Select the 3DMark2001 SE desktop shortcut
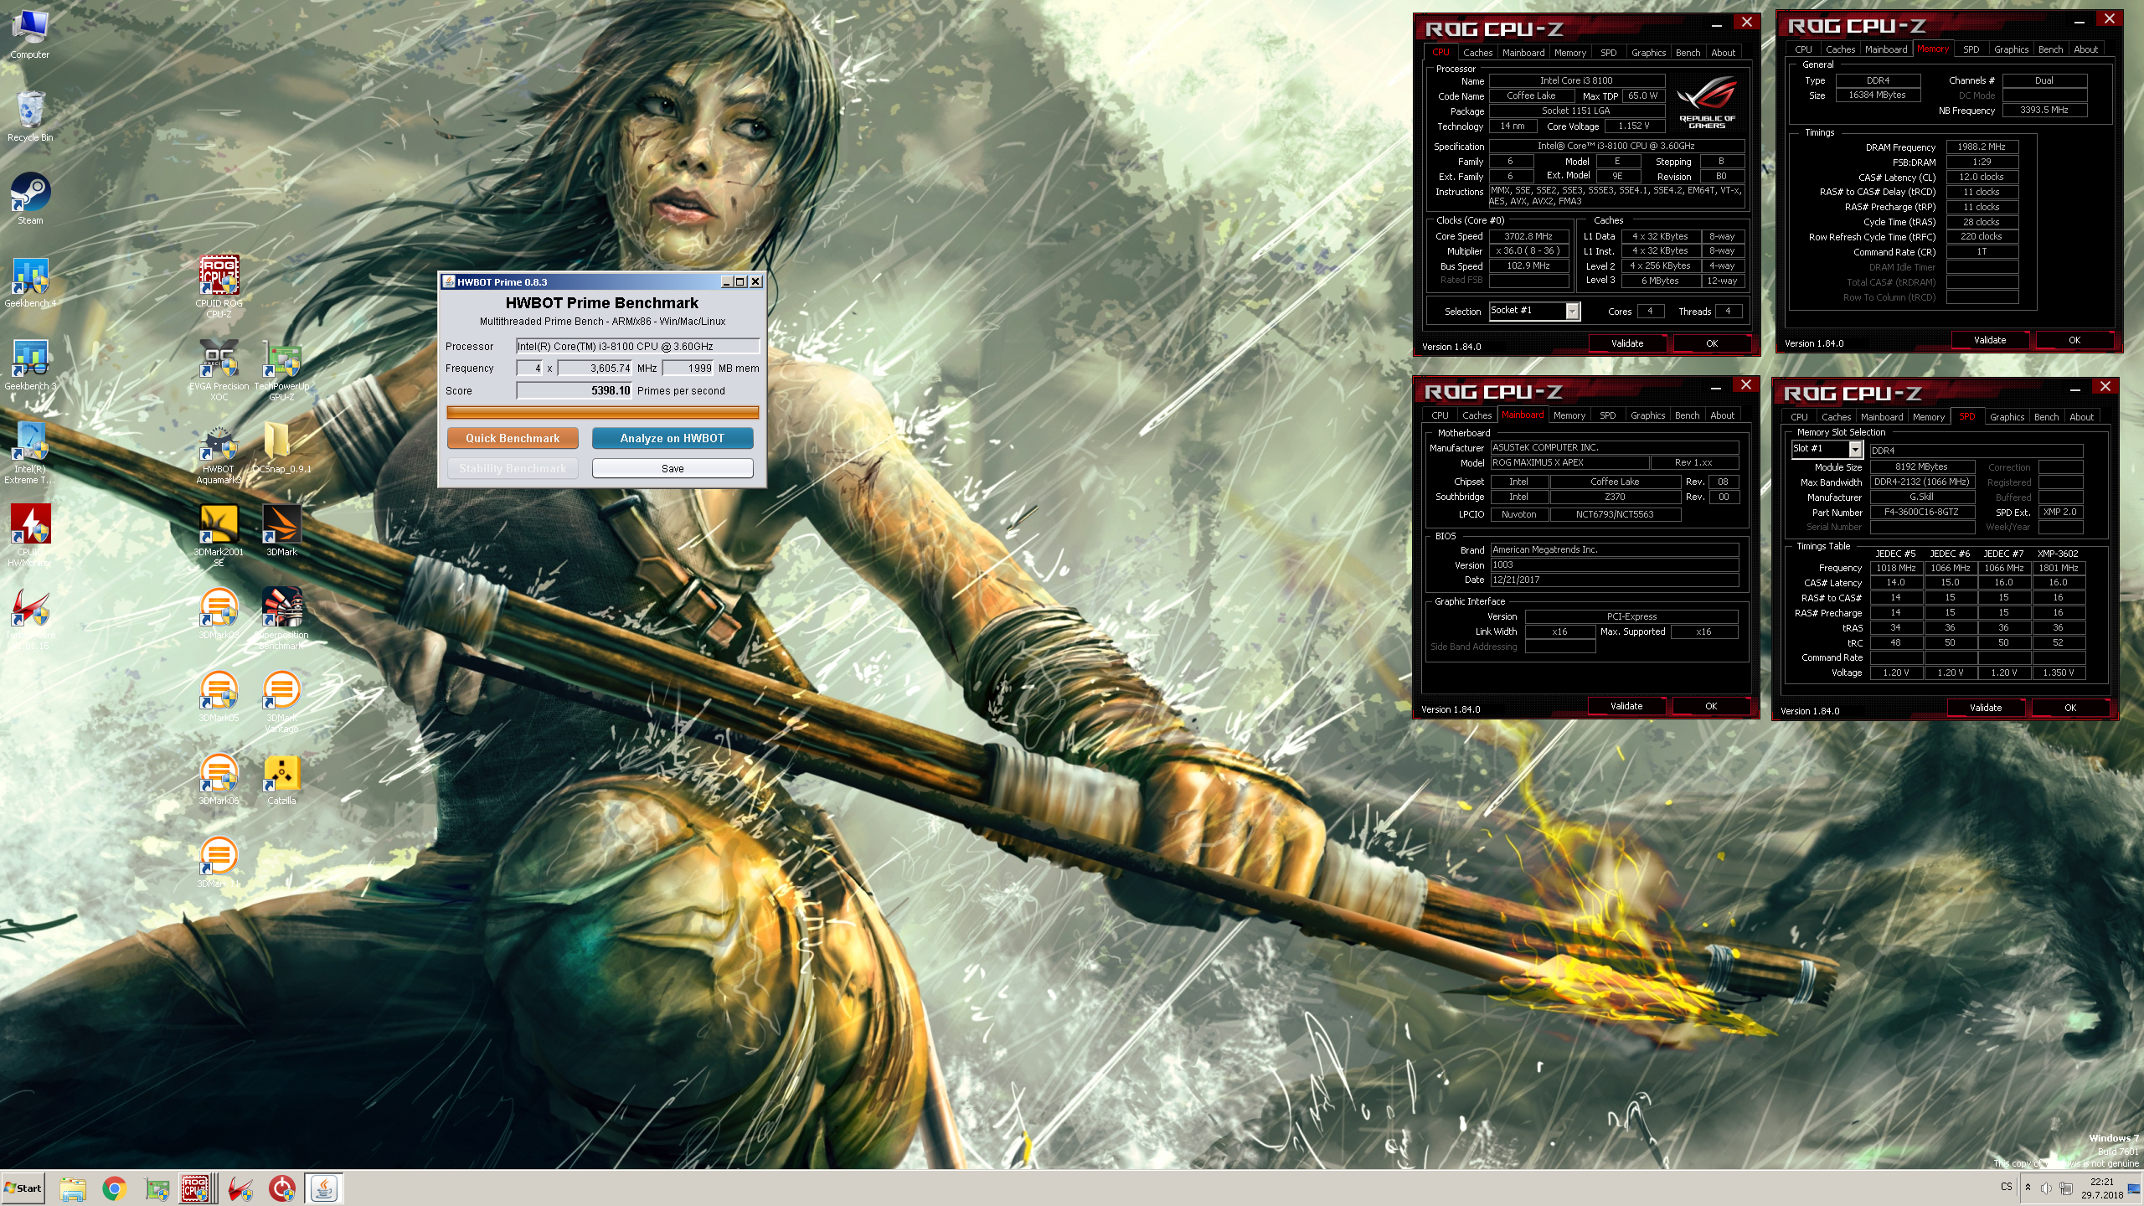2144x1206 pixels. coord(219,536)
